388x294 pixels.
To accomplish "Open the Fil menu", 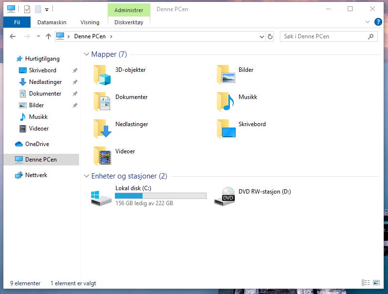I will (17, 22).
